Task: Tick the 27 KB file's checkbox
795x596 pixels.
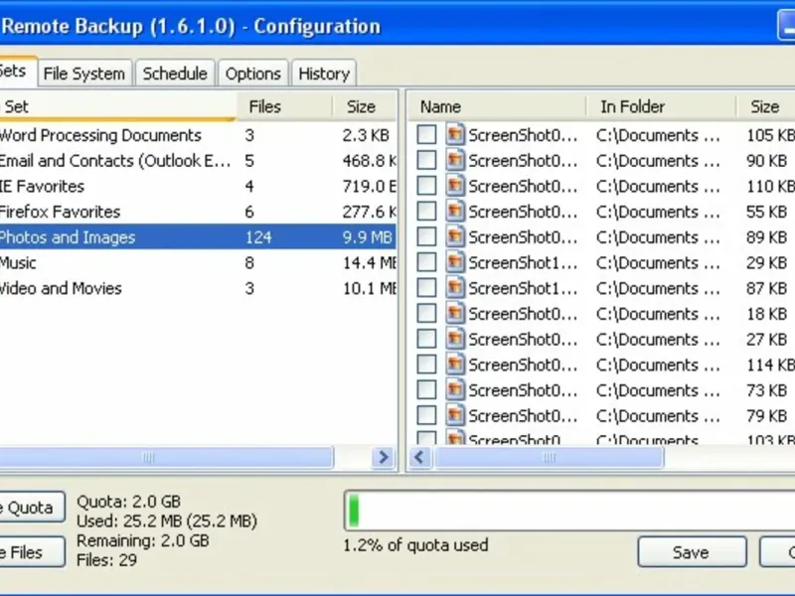Action: (x=426, y=339)
